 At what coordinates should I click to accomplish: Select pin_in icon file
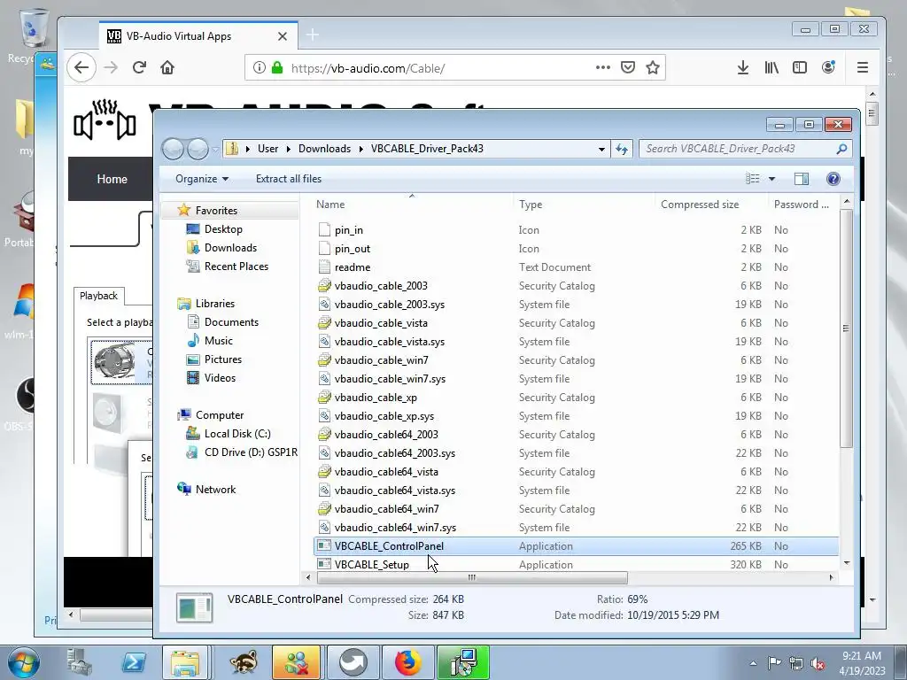coord(349,230)
